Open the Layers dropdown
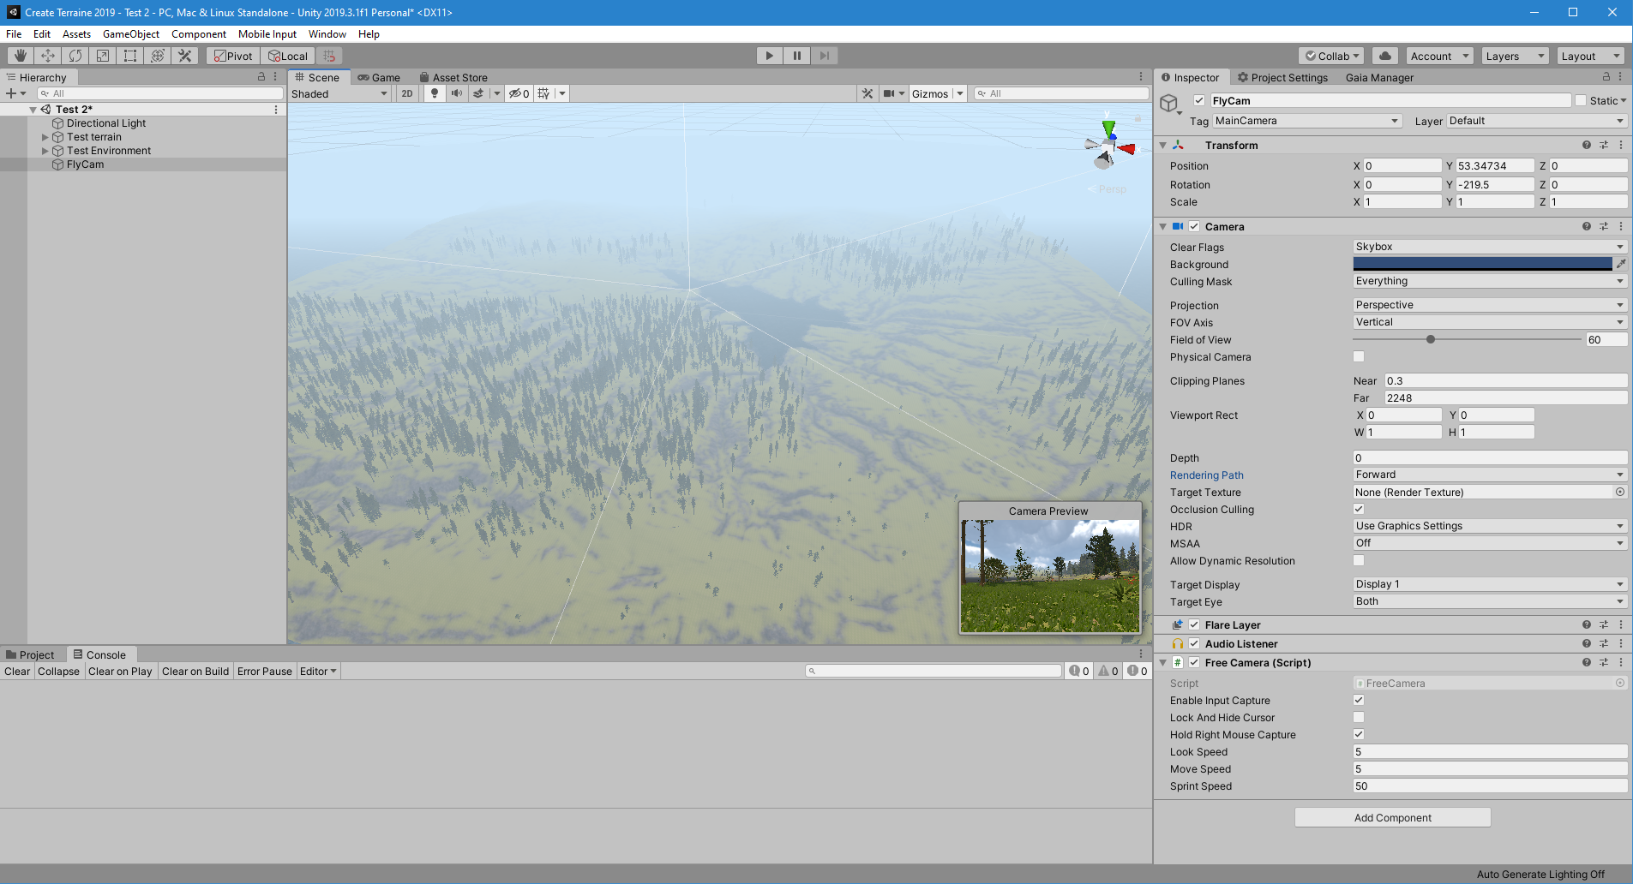Image resolution: width=1633 pixels, height=884 pixels. pyautogui.click(x=1514, y=56)
